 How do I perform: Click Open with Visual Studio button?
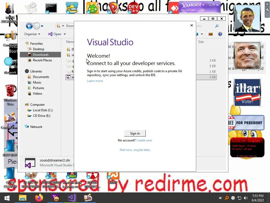coord(55,34)
